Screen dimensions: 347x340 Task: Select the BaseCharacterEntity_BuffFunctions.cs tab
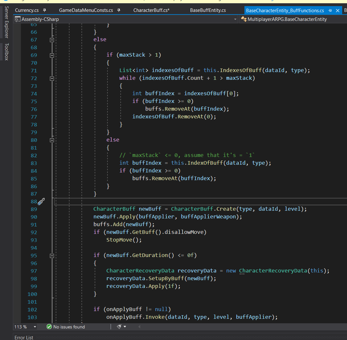click(285, 10)
